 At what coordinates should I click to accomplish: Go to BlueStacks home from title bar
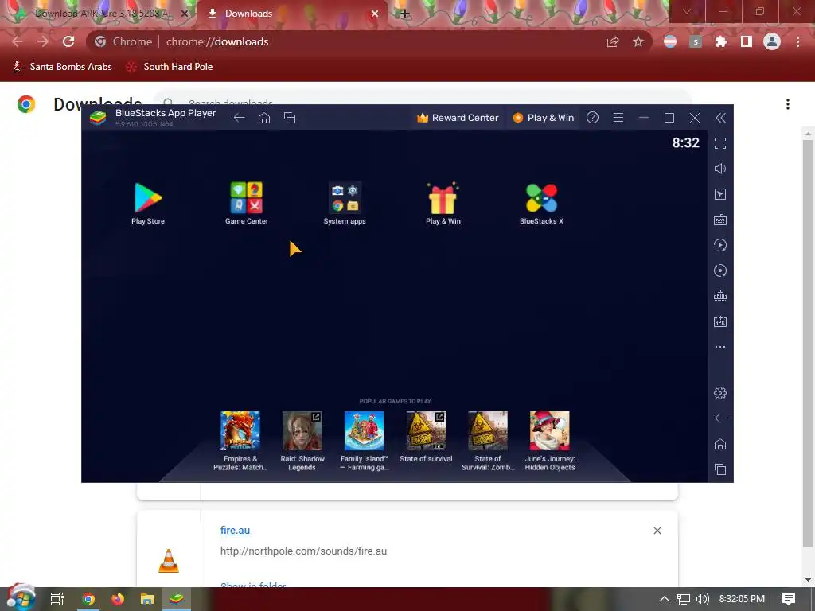(x=264, y=118)
